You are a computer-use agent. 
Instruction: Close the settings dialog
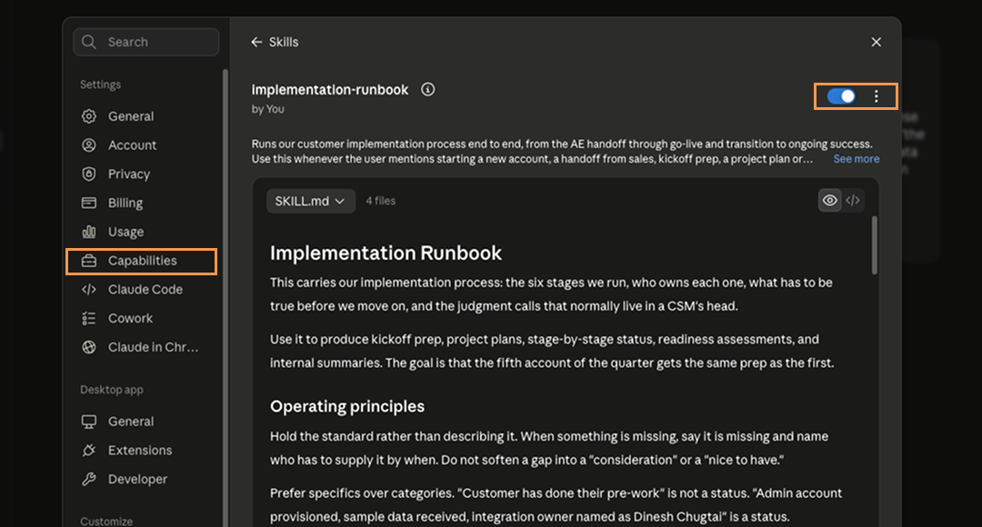[x=877, y=42]
